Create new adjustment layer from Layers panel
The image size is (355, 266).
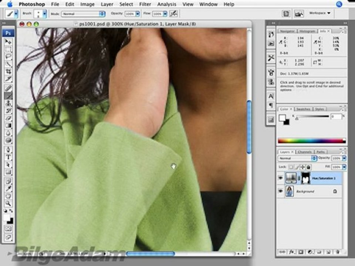tap(310, 252)
